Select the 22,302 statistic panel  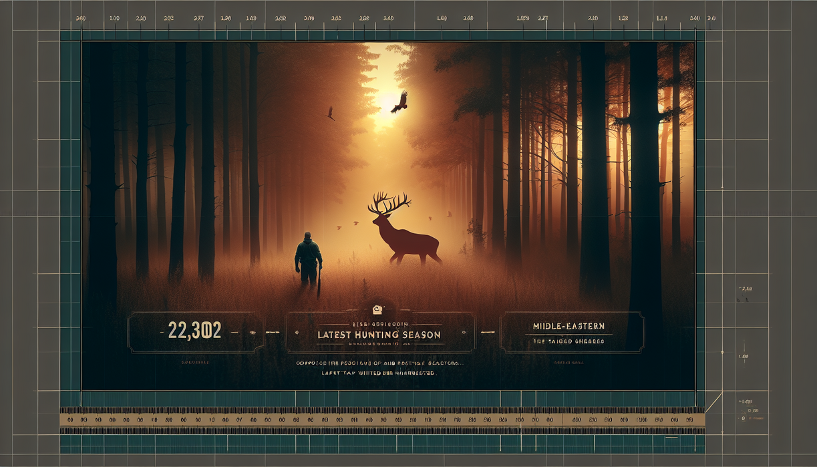coord(196,331)
